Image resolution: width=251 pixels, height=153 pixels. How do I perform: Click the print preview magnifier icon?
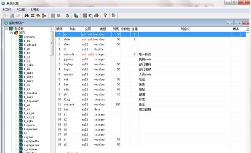coord(91,16)
